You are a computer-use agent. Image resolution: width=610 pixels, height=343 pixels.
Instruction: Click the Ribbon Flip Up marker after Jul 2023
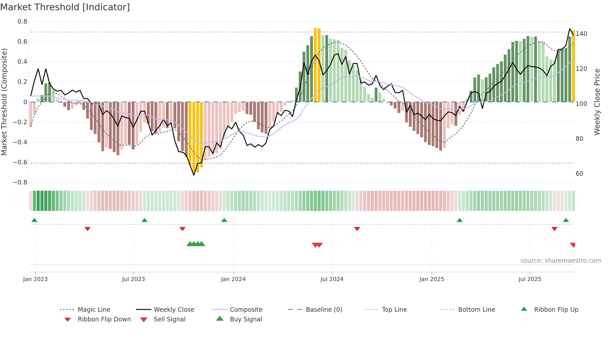(144, 220)
